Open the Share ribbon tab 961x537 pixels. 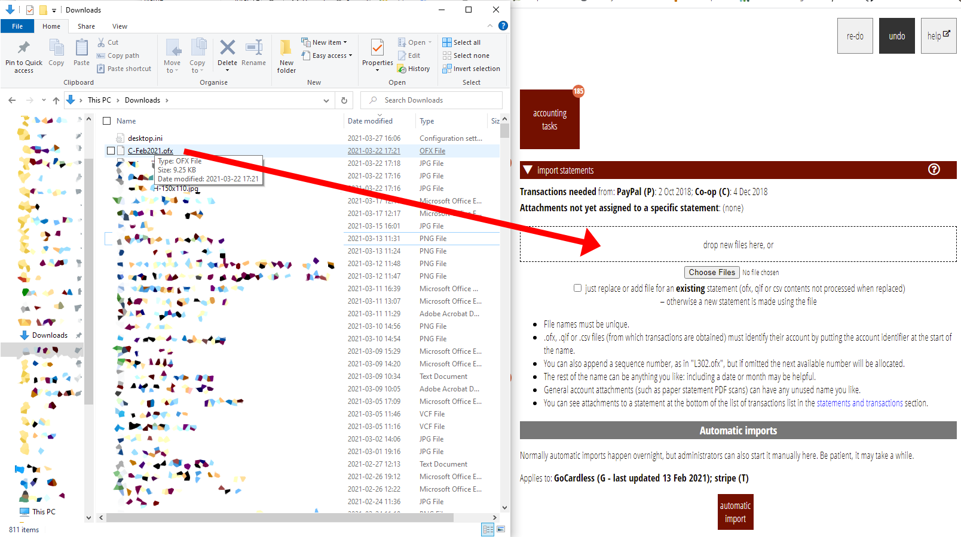(x=86, y=26)
